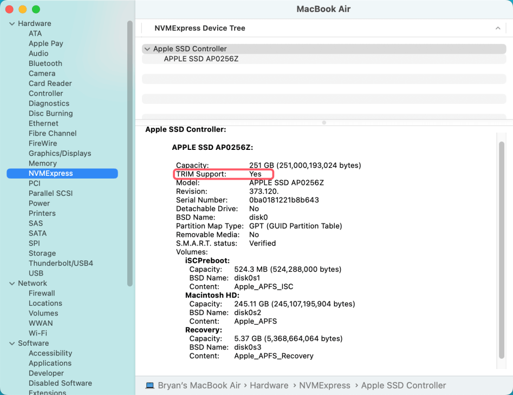Open Wi-Fi under Network

point(37,333)
